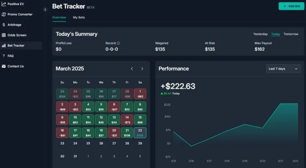Open the Last 7 days dropdown

[283, 69]
